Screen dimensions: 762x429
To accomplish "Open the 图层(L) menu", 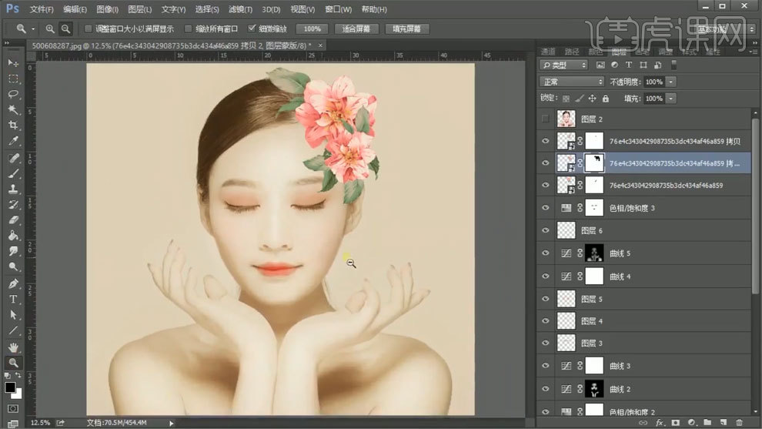I will point(139,9).
